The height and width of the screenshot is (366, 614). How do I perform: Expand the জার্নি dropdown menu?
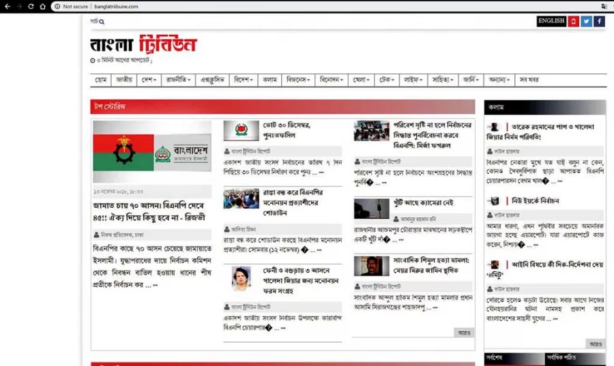coord(471,80)
